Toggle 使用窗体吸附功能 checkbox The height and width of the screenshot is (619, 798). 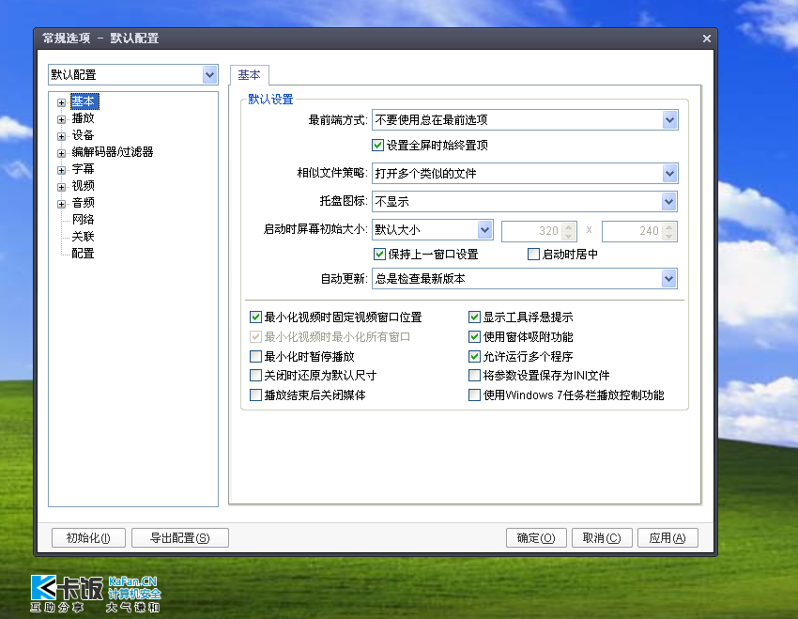click(474, 336)
